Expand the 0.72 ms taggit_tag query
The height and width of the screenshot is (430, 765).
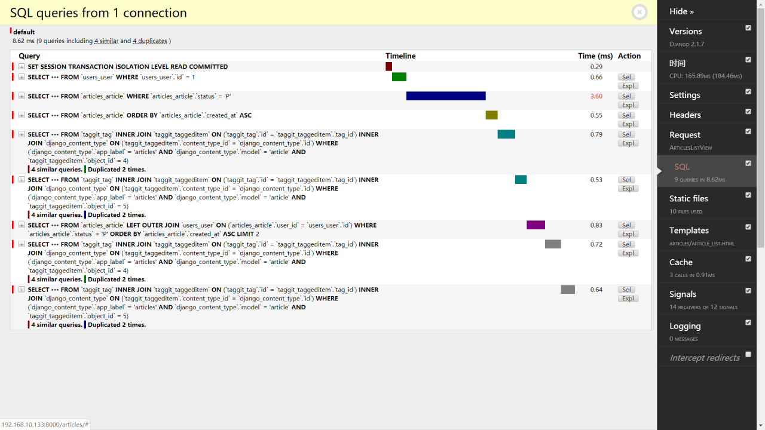(22, 244)
